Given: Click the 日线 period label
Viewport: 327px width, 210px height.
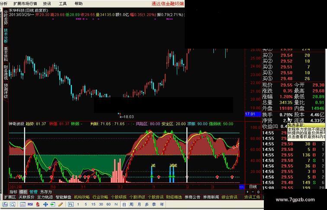Looking at the screenshot, I should 253,187.
